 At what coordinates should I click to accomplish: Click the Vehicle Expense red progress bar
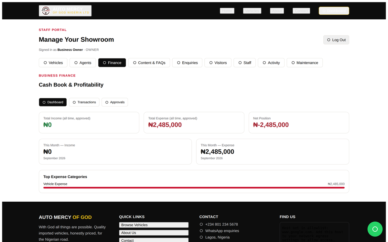coord(194,187)
